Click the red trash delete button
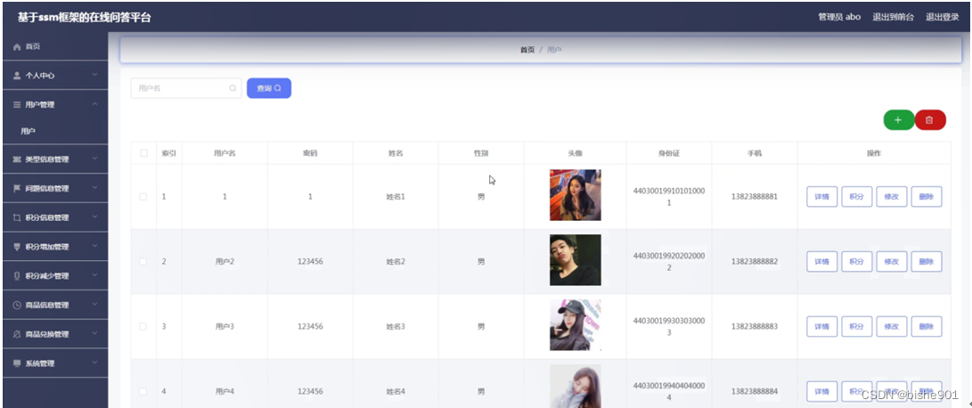Viewport: 972px width, 408px height. coord(929,120)
